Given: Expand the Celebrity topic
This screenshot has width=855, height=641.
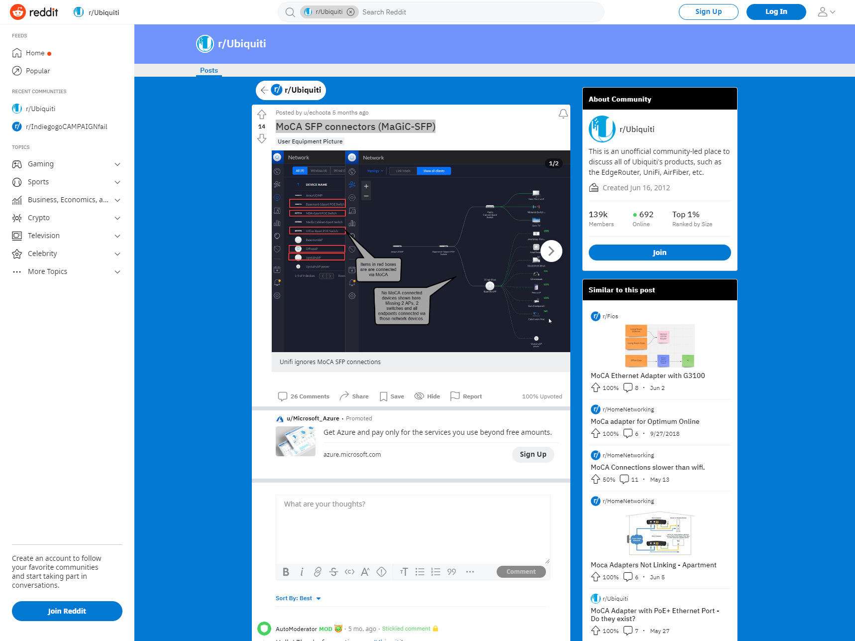Looking at the screenshot, I should (x=67, y=254).
